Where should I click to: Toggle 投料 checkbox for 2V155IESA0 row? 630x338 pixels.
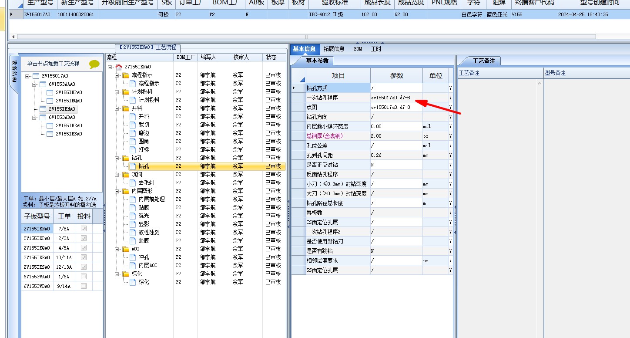tap(84, 267)
